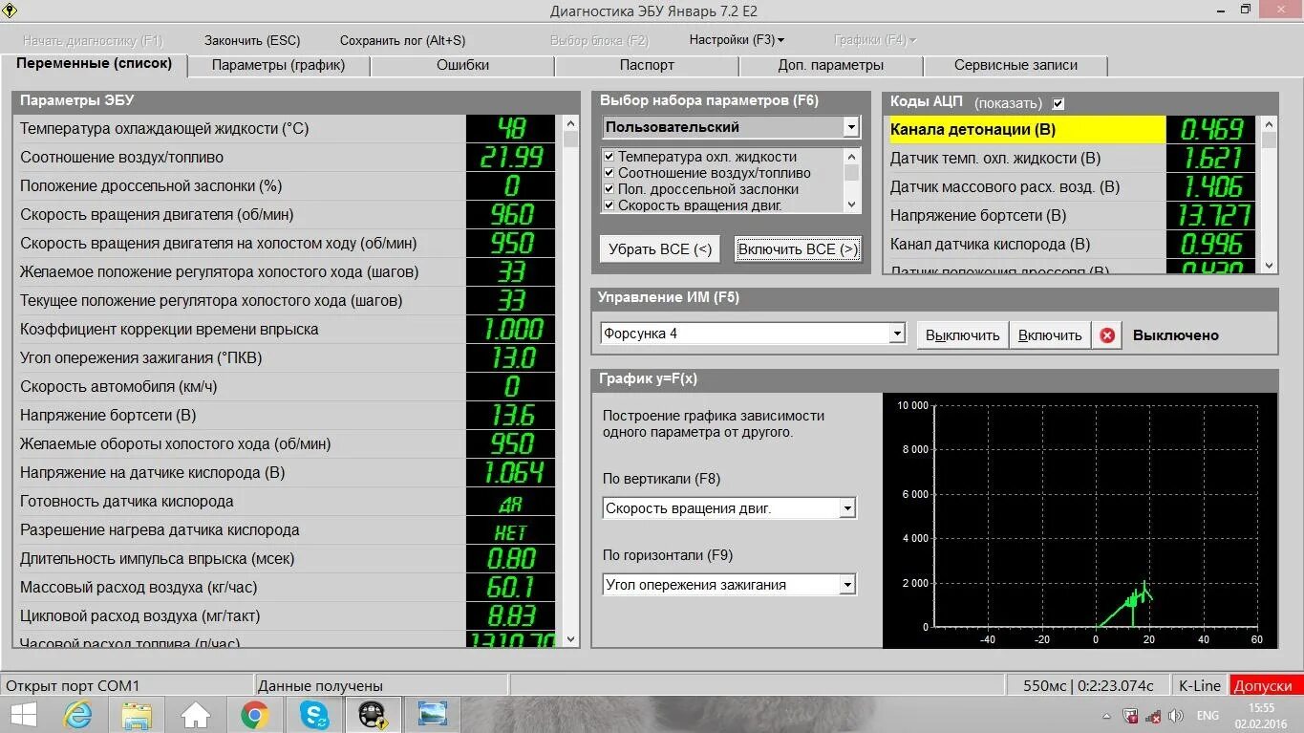Select Напряжение бортсети (В) ADC row

click(1071, 215)
